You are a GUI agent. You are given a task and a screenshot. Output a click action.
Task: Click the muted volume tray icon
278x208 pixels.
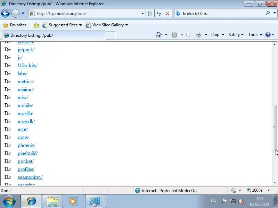pos(241,201)
